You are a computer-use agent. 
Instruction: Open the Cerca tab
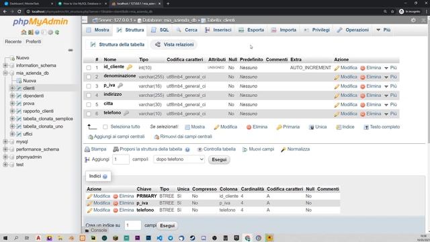(187, 30)
